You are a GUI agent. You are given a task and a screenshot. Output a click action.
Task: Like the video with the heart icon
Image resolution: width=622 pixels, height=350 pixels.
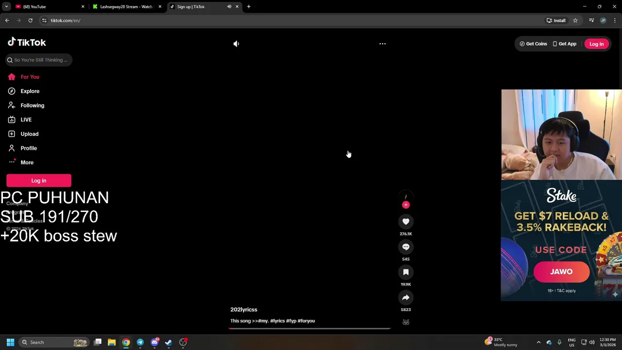pyautogui.click(x=406, y=222)
